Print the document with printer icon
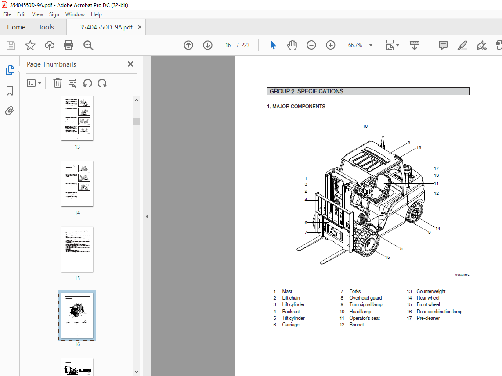This screenshot has width=502, height=376. pos(69,45)
